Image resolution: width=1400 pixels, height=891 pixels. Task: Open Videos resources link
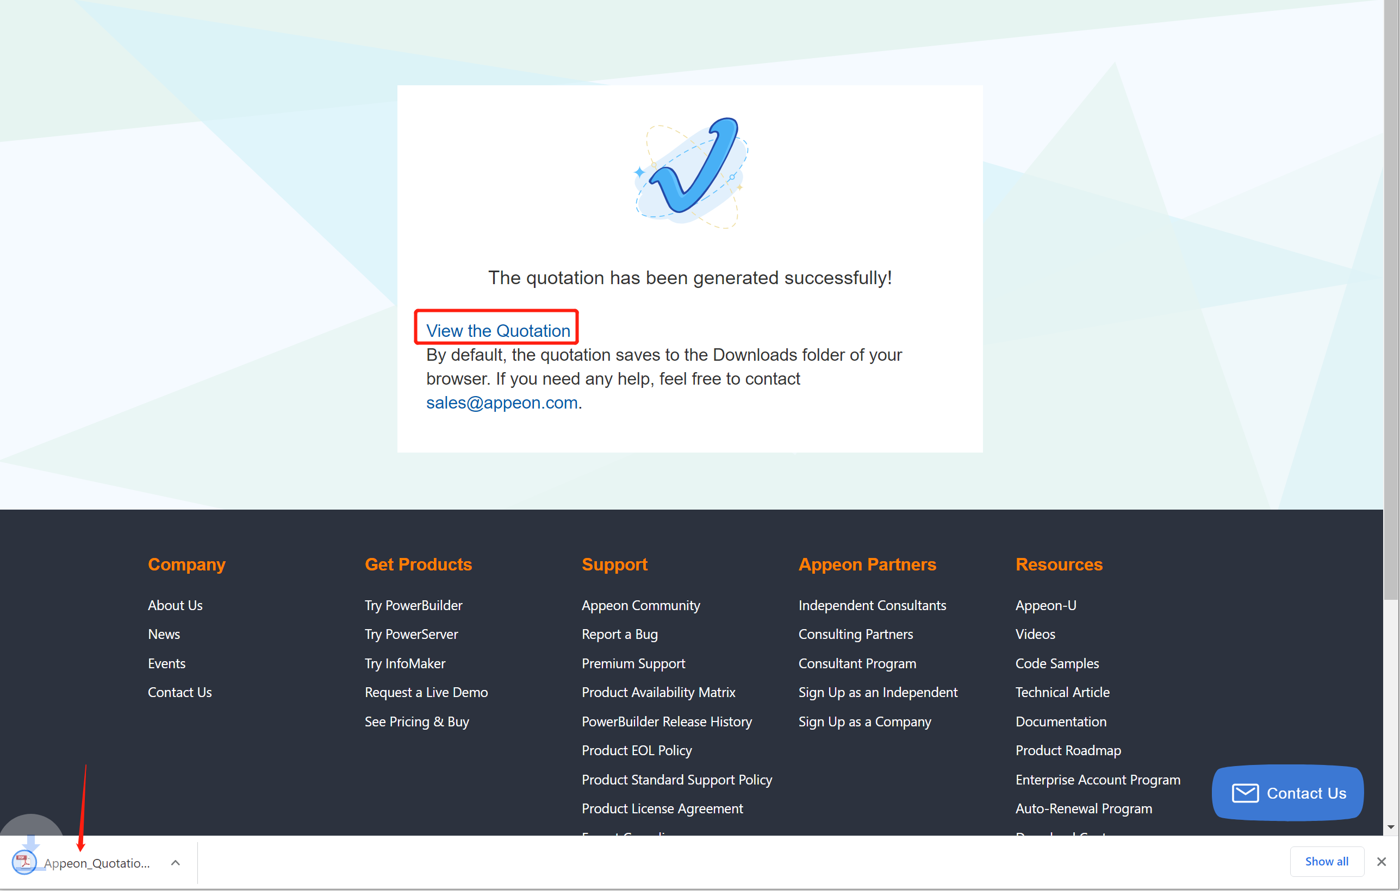(x=1035, y=633)
